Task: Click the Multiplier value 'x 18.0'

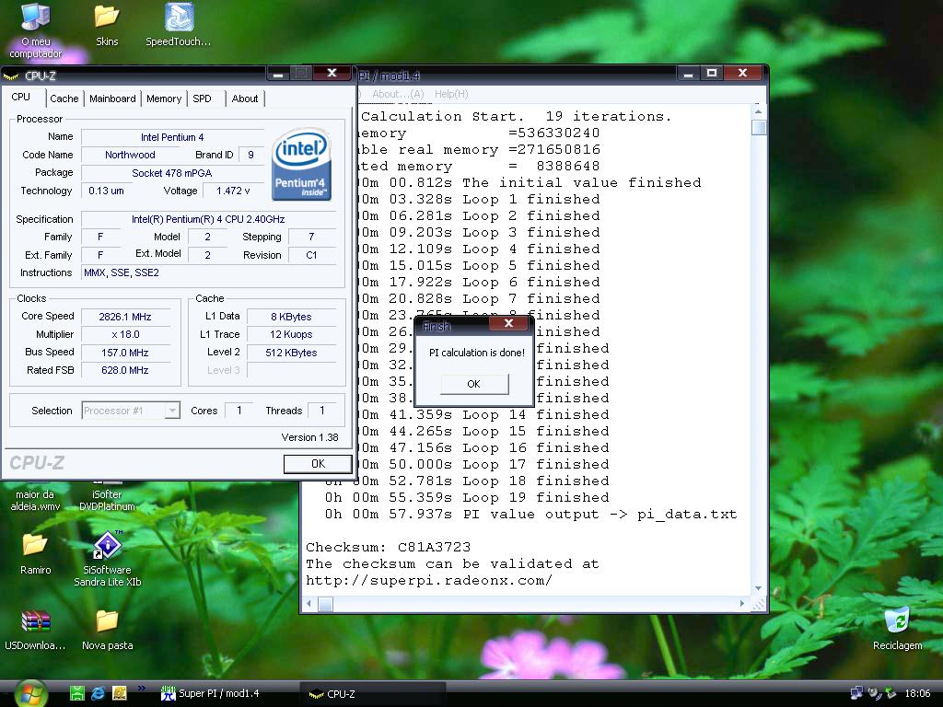Action: click(125, 334)
